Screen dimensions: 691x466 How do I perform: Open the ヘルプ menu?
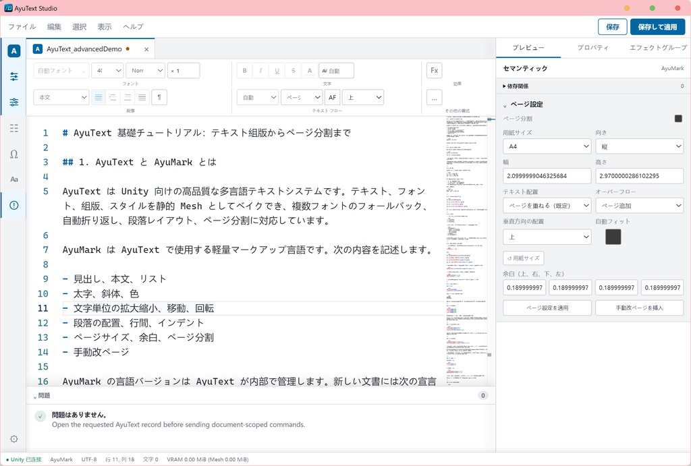[133, 27]
